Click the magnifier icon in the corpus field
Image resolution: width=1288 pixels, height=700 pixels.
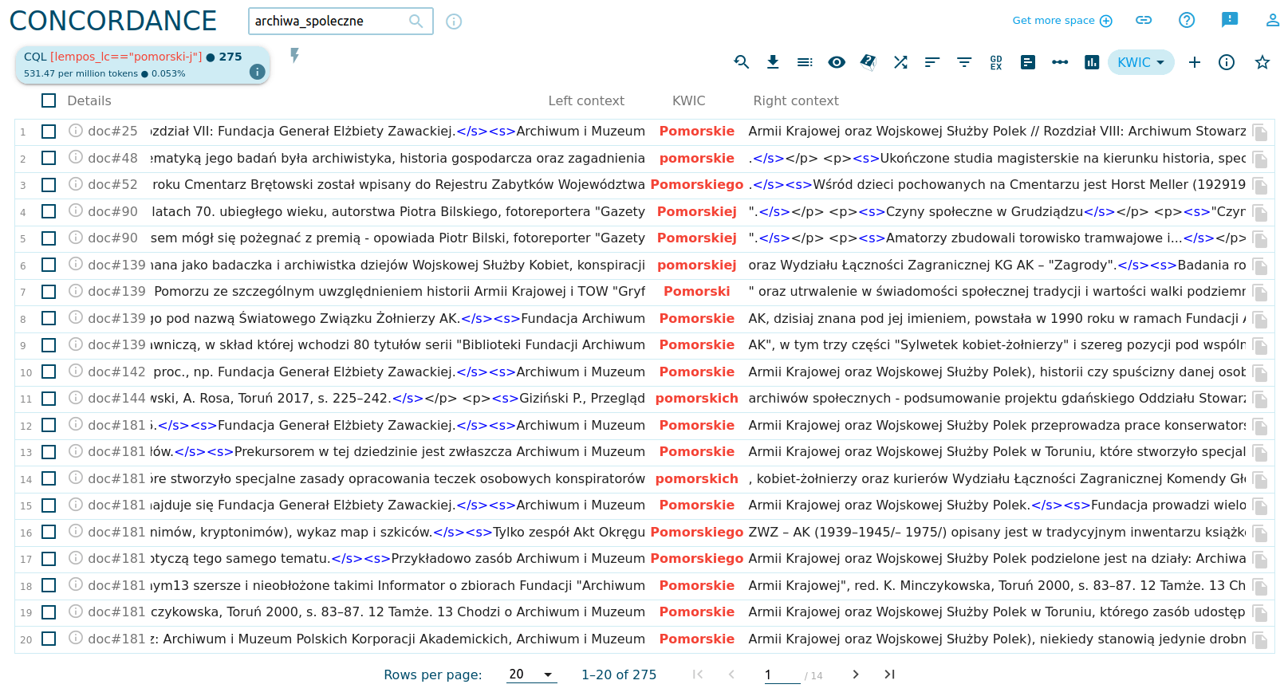point(416,22)
